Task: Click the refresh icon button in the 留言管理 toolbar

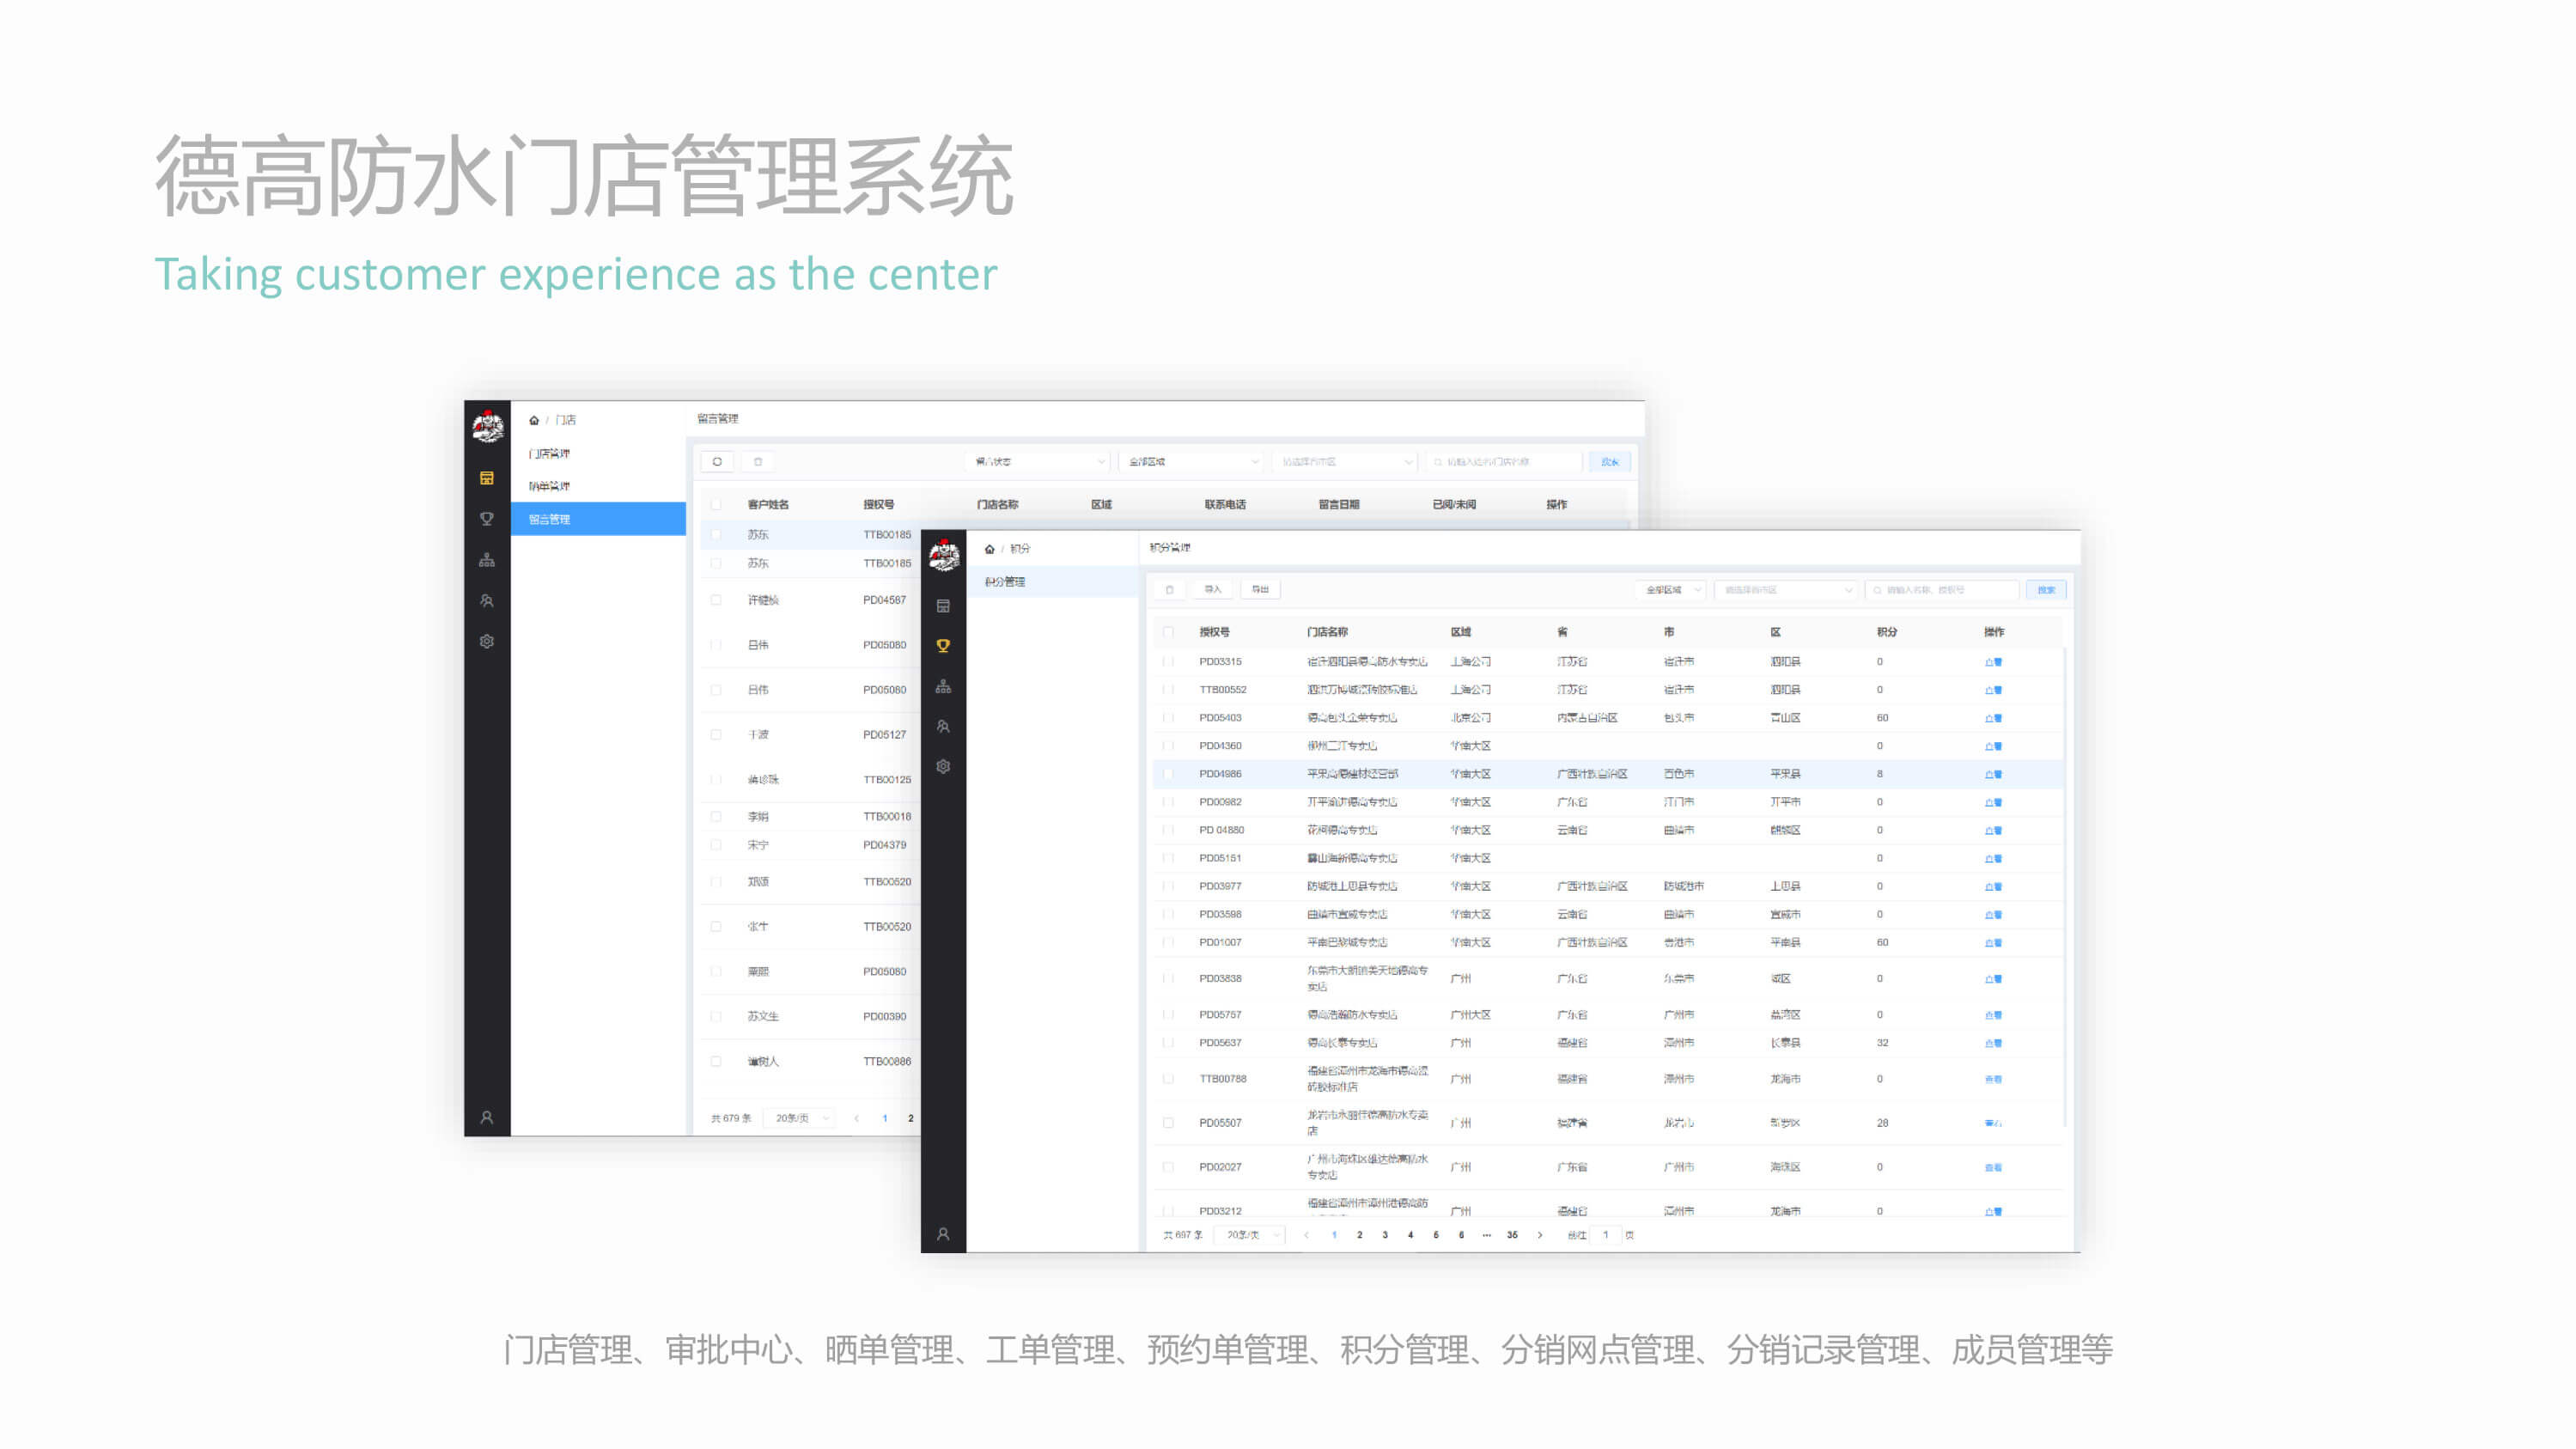Action: [x=717, y=462]
